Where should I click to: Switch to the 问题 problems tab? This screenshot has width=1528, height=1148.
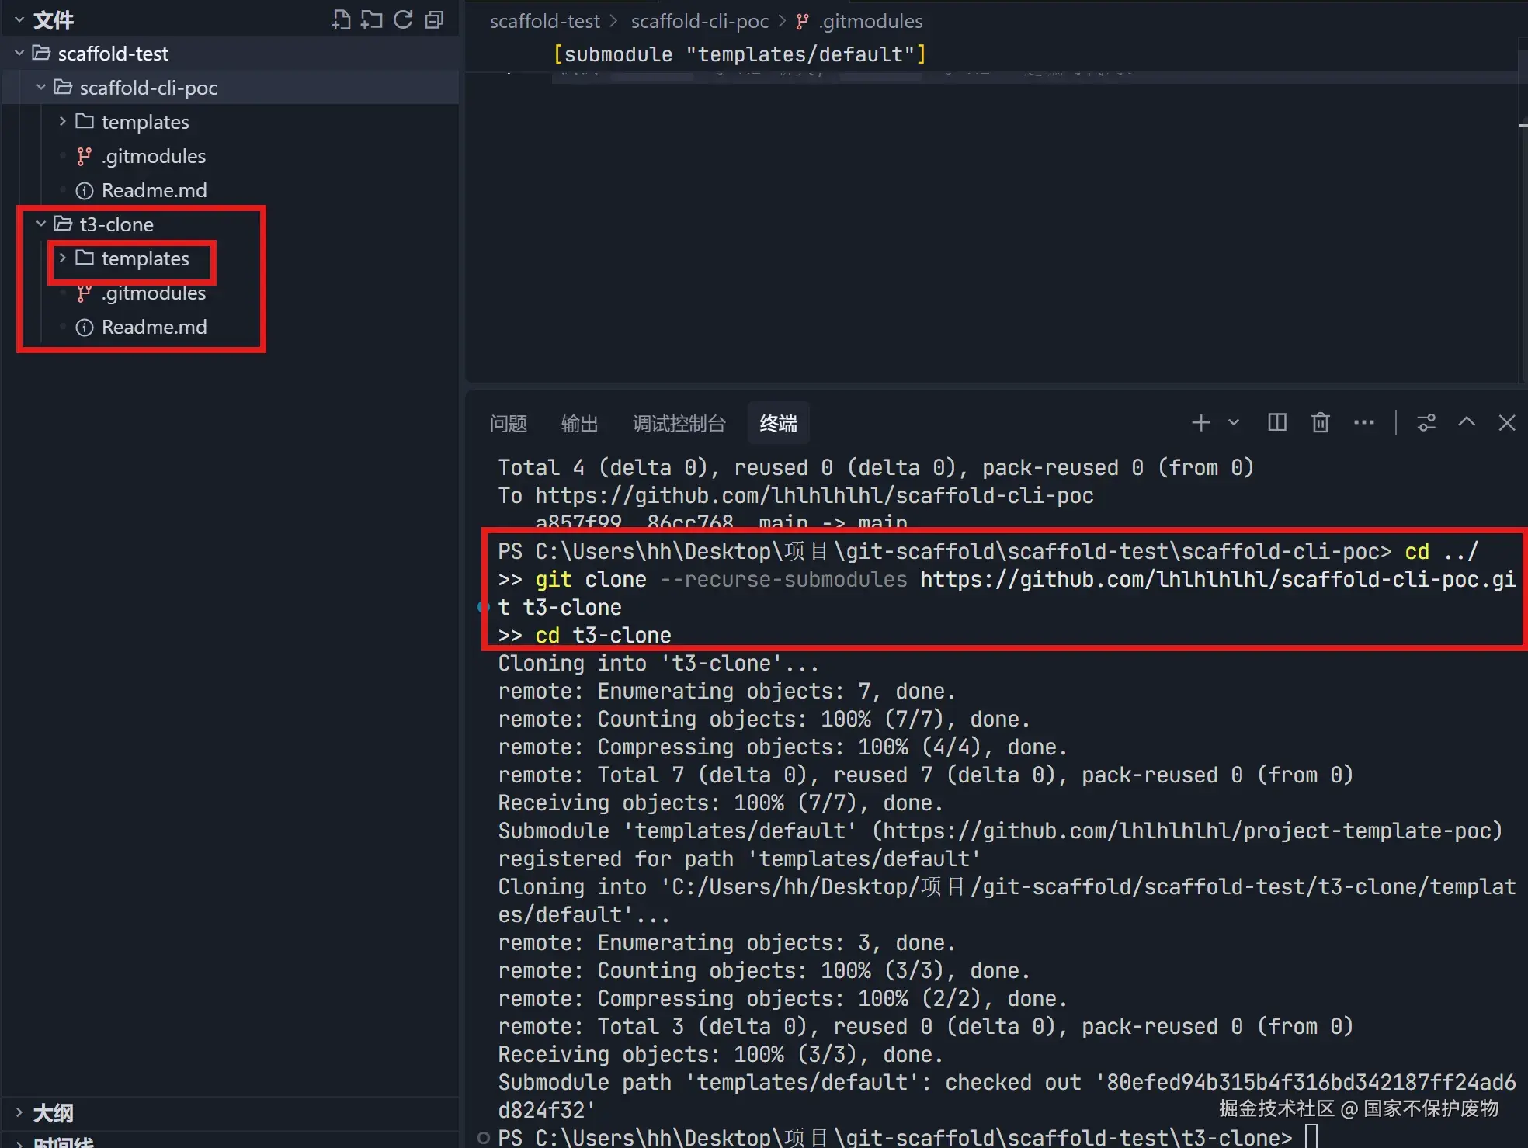(x=508, y=424)
